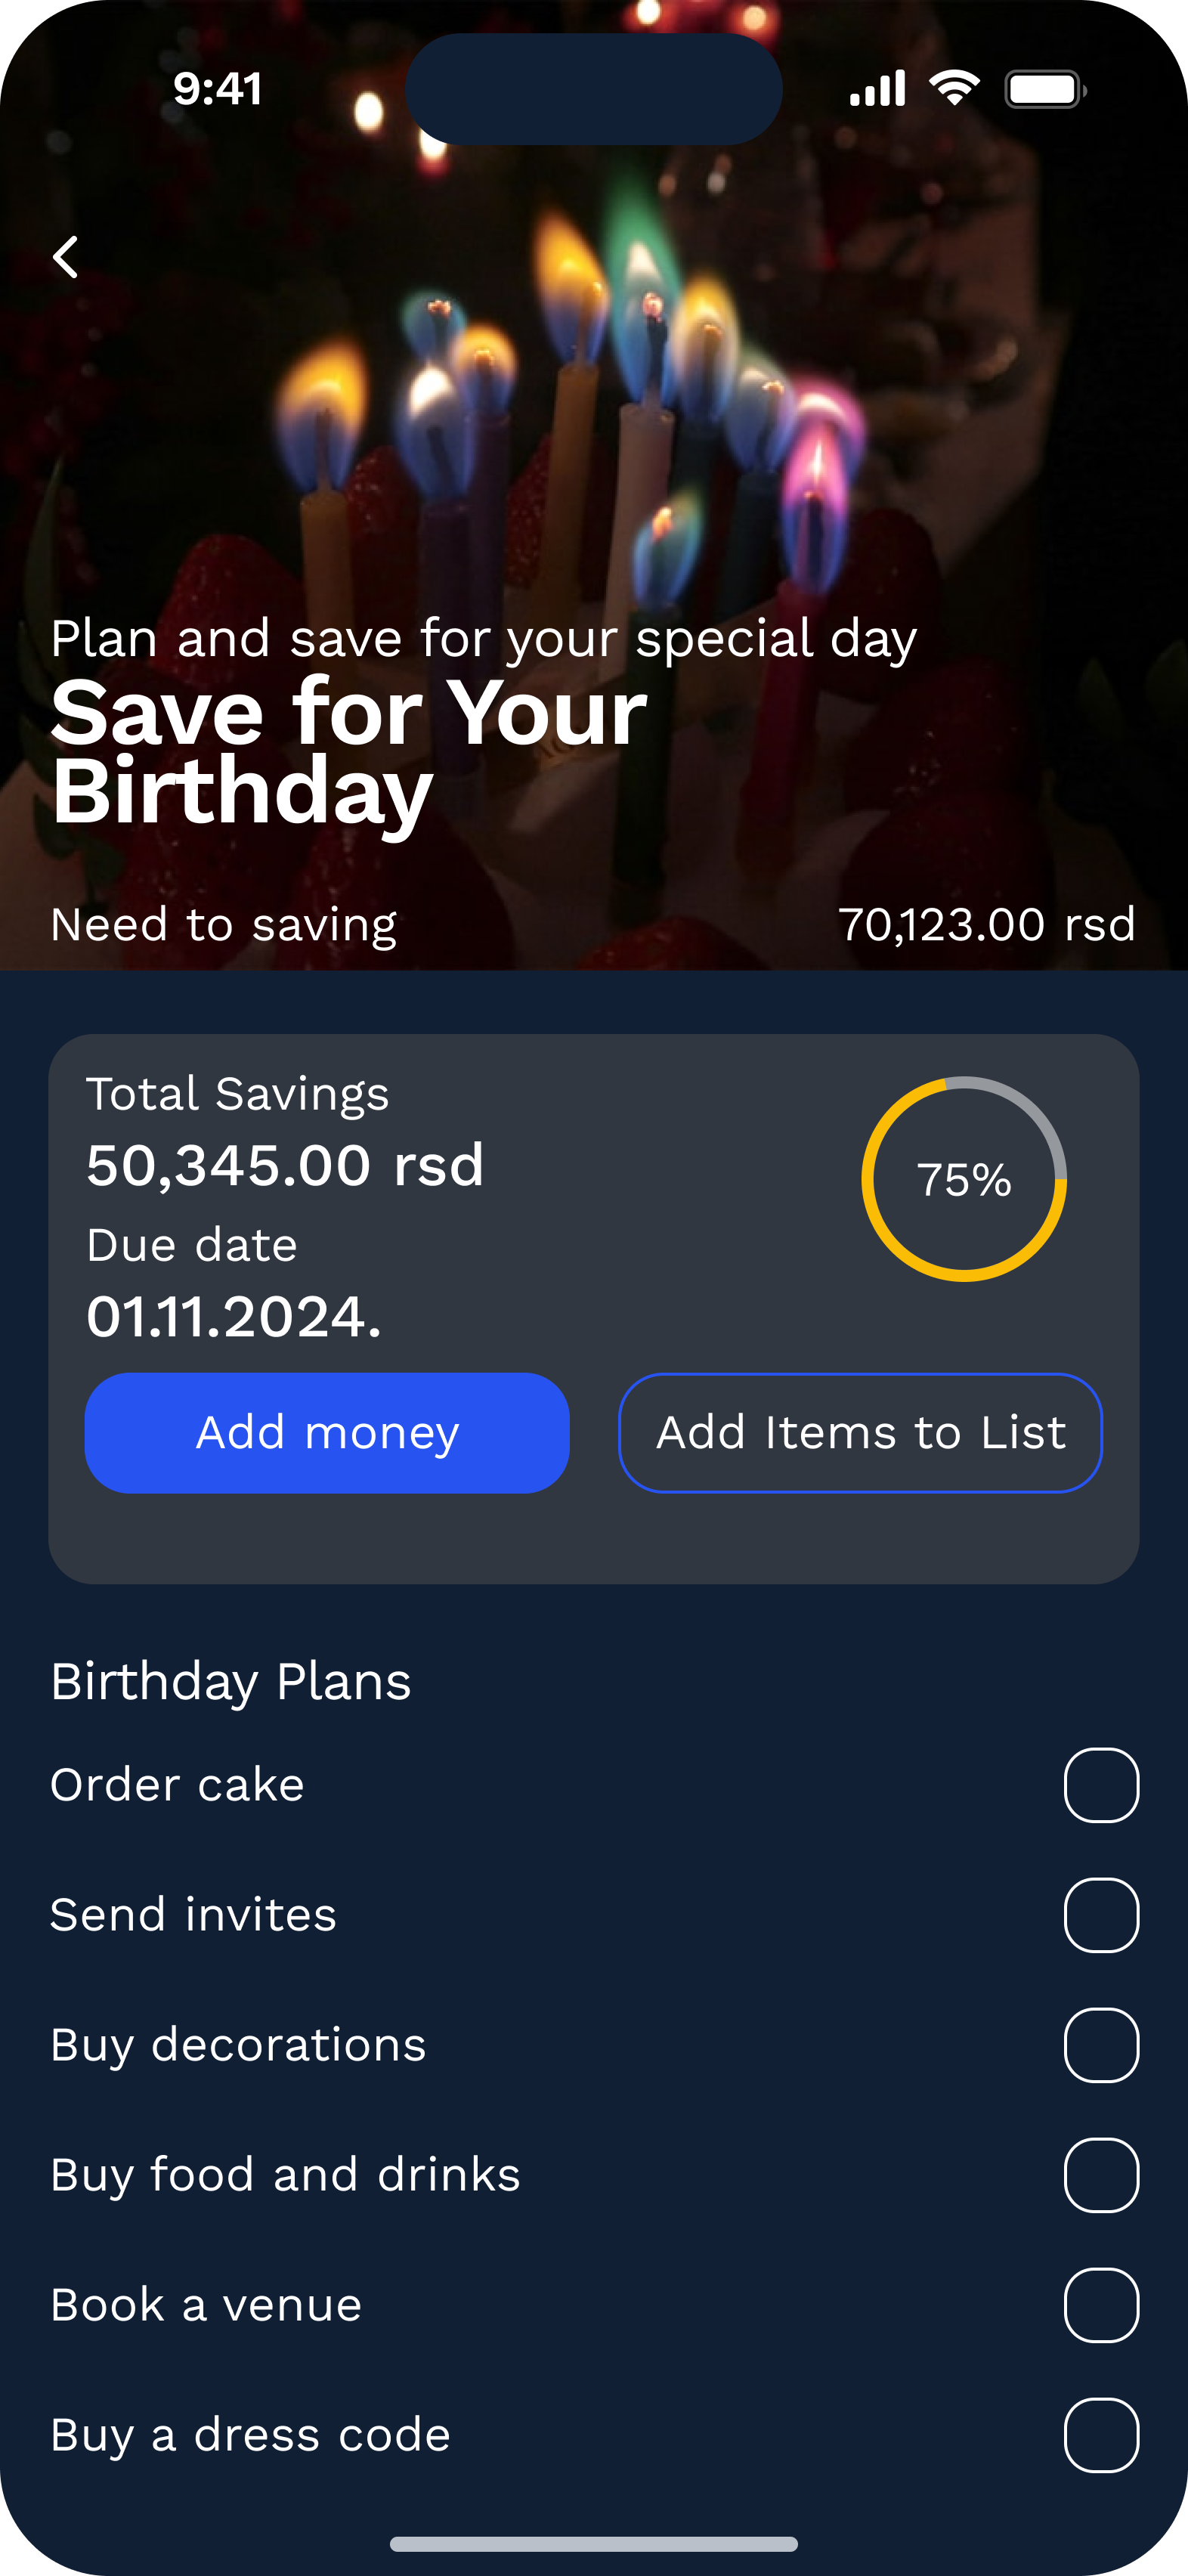The width and height of the screenshot is (1188, 2576).
Task: Tap the 70,123.00 rsd goal amount
Action: pyautogui.click(x=986, y=923)
